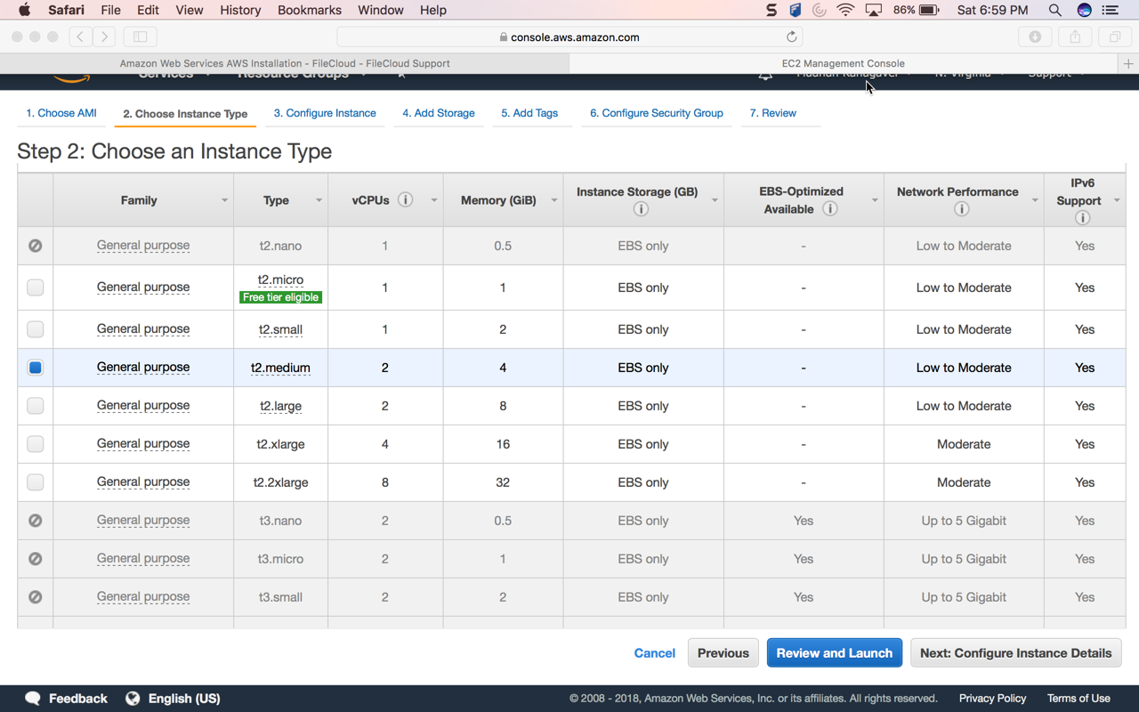
Task: Reload the page in Safari
Action: click(x=791, y=37)
